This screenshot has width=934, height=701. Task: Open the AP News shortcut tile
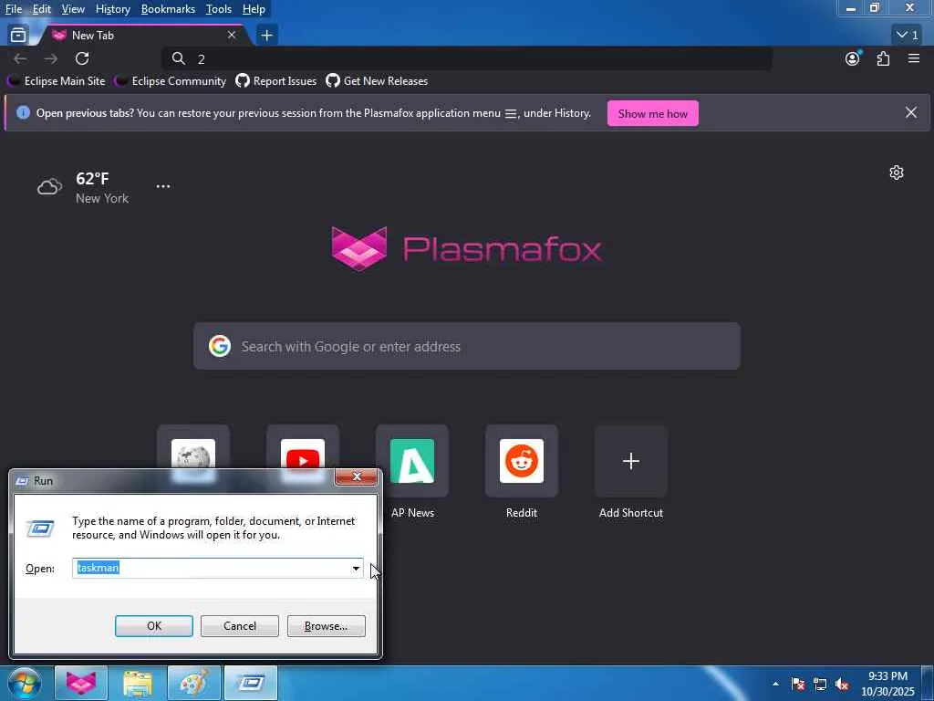412,461
